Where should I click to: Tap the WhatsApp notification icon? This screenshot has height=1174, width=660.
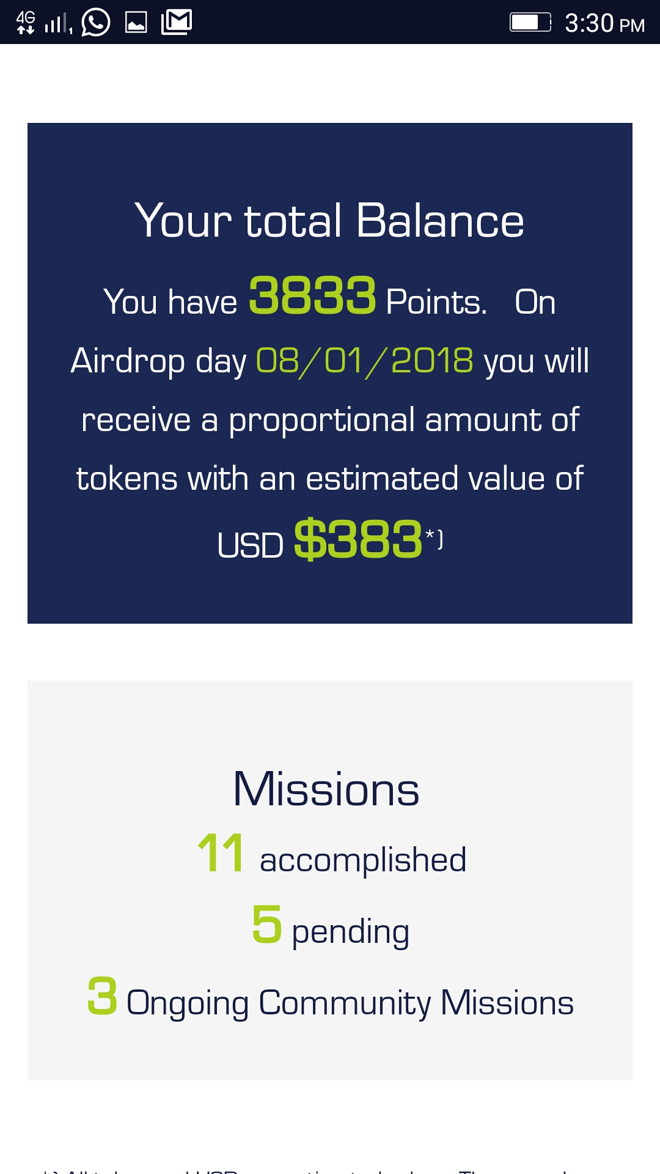click(x=96, y=23)
